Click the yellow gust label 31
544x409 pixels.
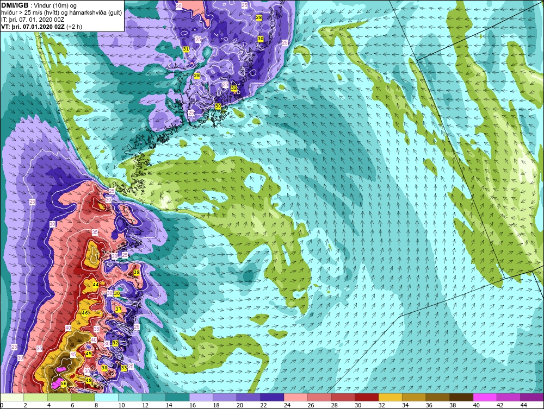click(186, 49)
